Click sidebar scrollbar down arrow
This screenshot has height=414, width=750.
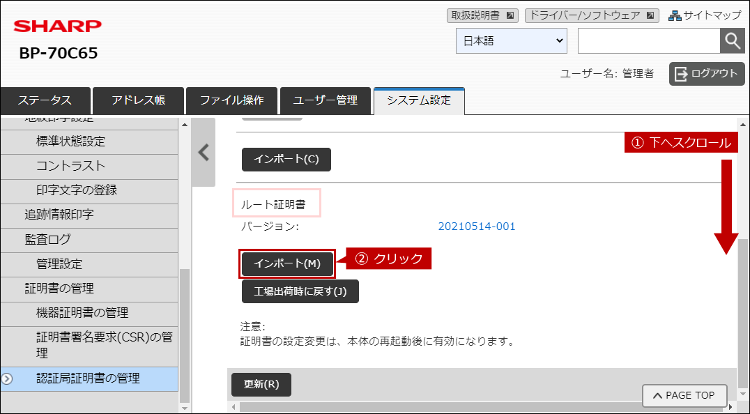185,408
